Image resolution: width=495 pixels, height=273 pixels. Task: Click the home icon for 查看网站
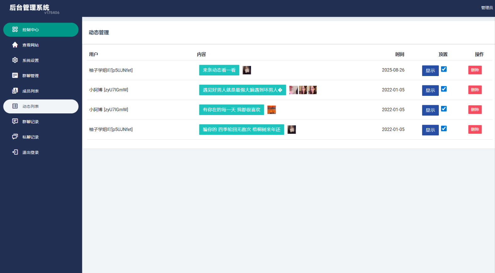coord(15,45)
